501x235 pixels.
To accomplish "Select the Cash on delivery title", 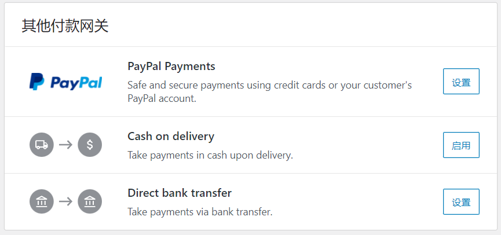I will coord(170,137).
